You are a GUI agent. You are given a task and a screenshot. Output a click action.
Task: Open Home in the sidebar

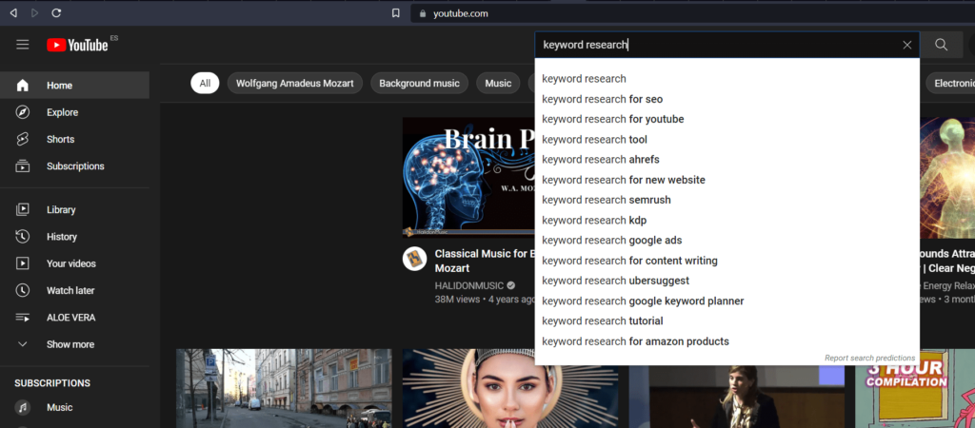(74, 85)
